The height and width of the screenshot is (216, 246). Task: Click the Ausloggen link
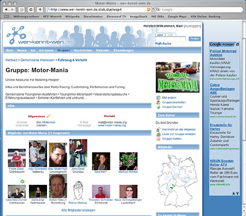[192, 26]
